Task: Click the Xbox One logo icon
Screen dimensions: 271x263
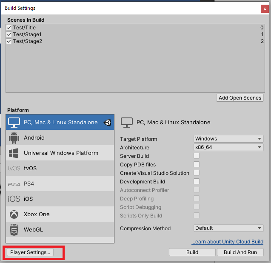Action: coord(14,214)
